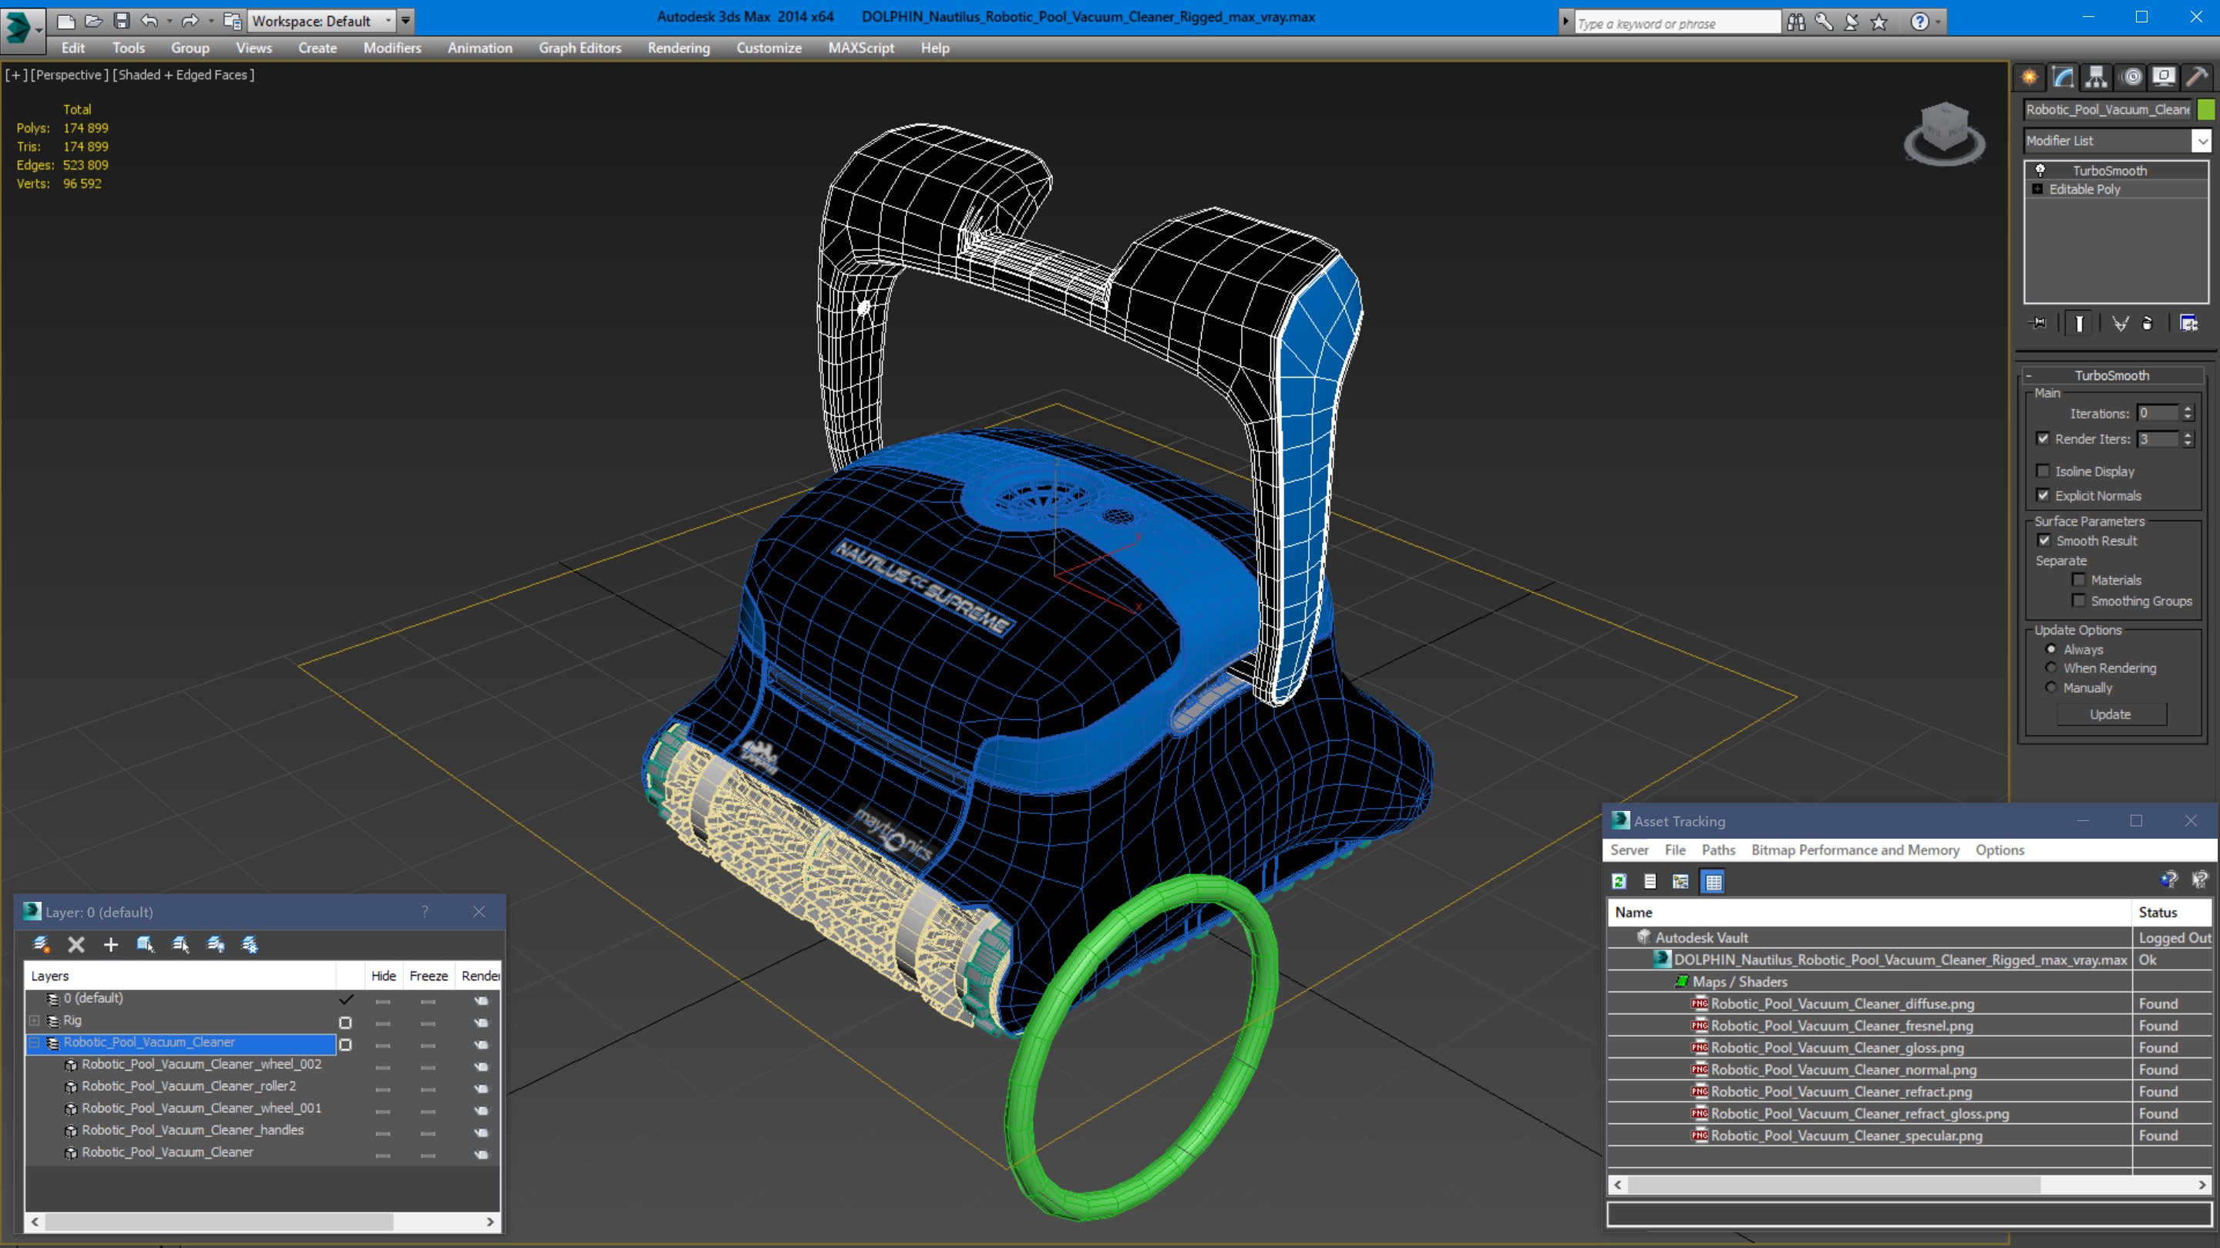Toggle TurboSmooth modifier lightbulb visibility
The height and width of the screenshot is (1248, 2220).
coord(2040,170)
